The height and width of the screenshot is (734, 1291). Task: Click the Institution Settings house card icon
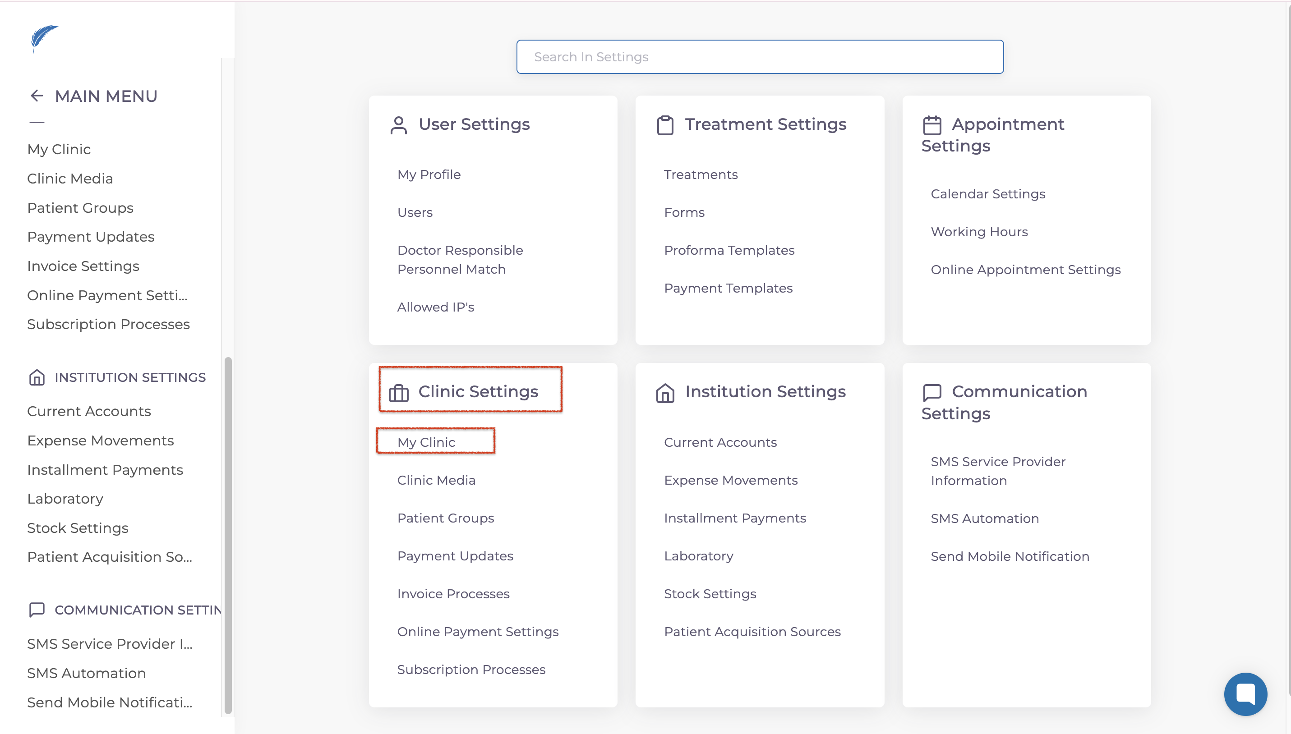[x=664, y=393]
